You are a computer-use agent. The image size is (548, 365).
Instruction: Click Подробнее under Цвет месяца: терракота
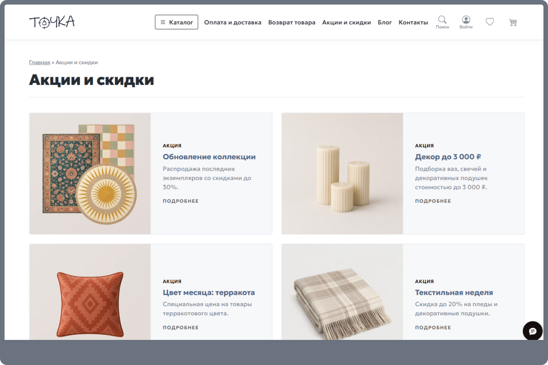(181, 328)
